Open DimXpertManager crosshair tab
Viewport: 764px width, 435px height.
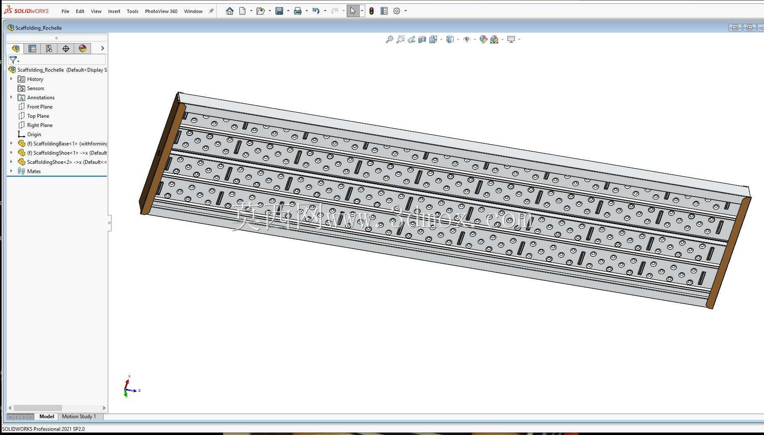coord(66,48)
